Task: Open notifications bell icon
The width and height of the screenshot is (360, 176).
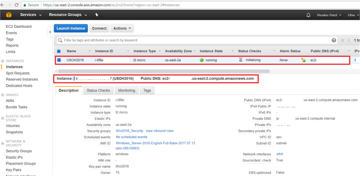Action: point(308,15)
